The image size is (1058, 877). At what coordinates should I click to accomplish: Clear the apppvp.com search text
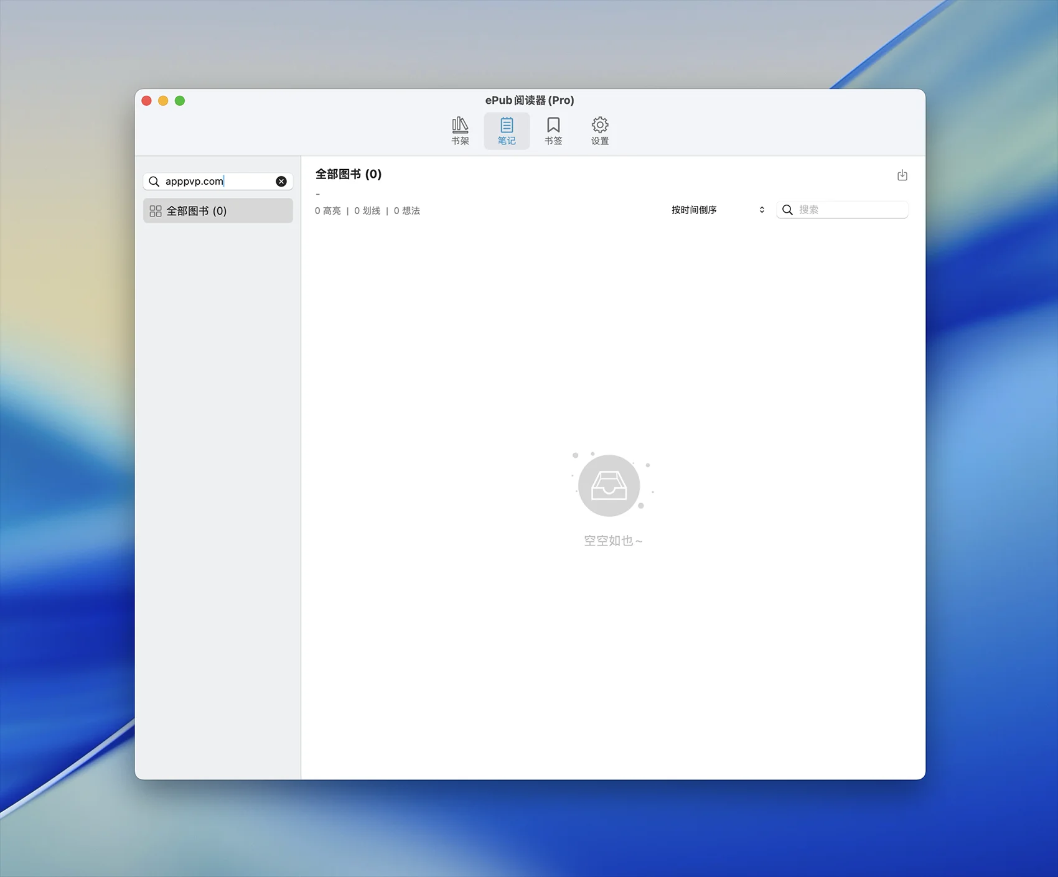click(281, 182)
